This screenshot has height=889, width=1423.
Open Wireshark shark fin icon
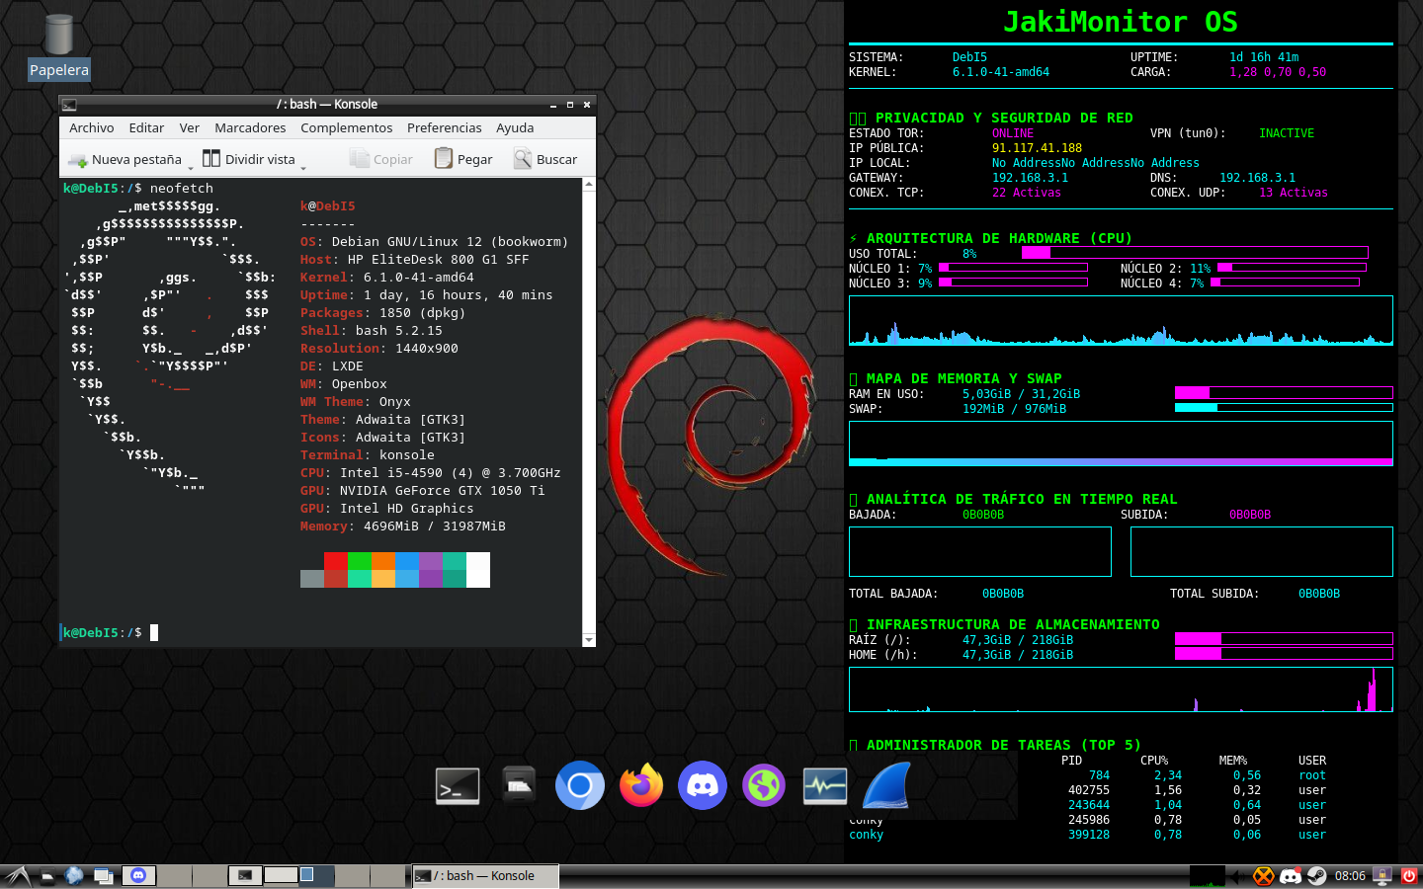[885, 786]
